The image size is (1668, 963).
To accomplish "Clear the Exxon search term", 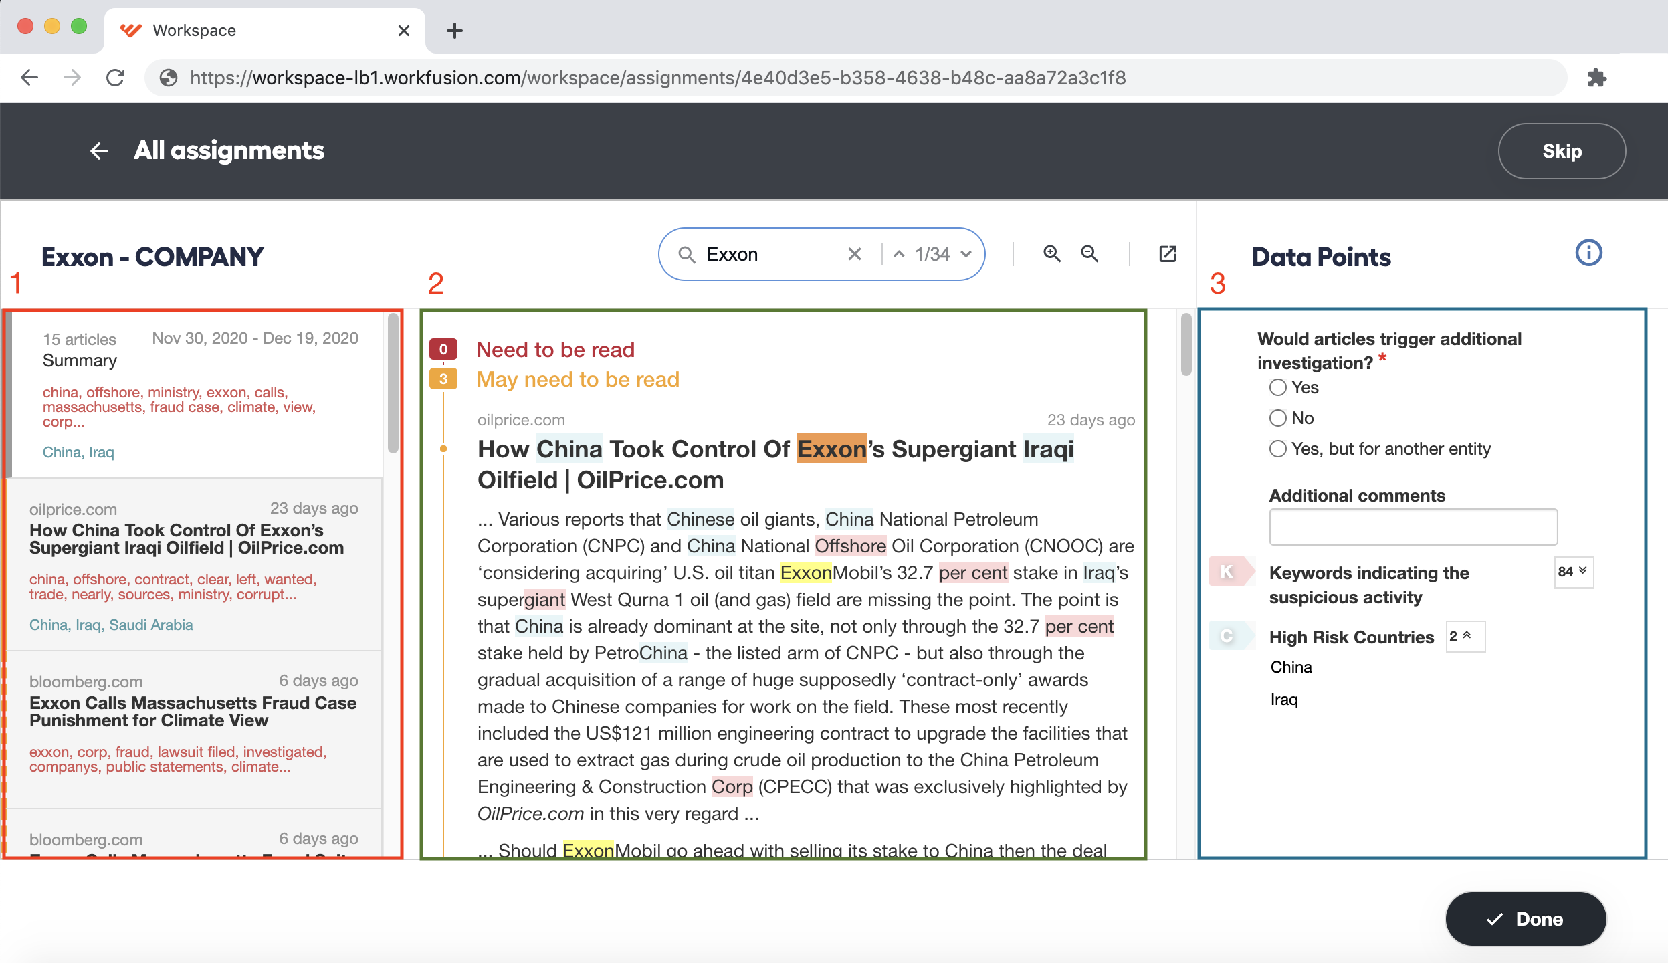I will (854, 254).
